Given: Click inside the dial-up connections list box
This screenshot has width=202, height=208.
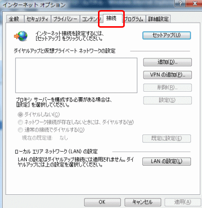Looking at the screenshot, I should (76, 76).
